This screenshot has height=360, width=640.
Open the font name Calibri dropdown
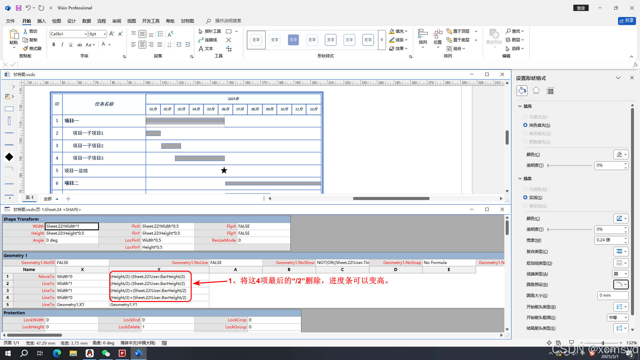coord(86,34)
